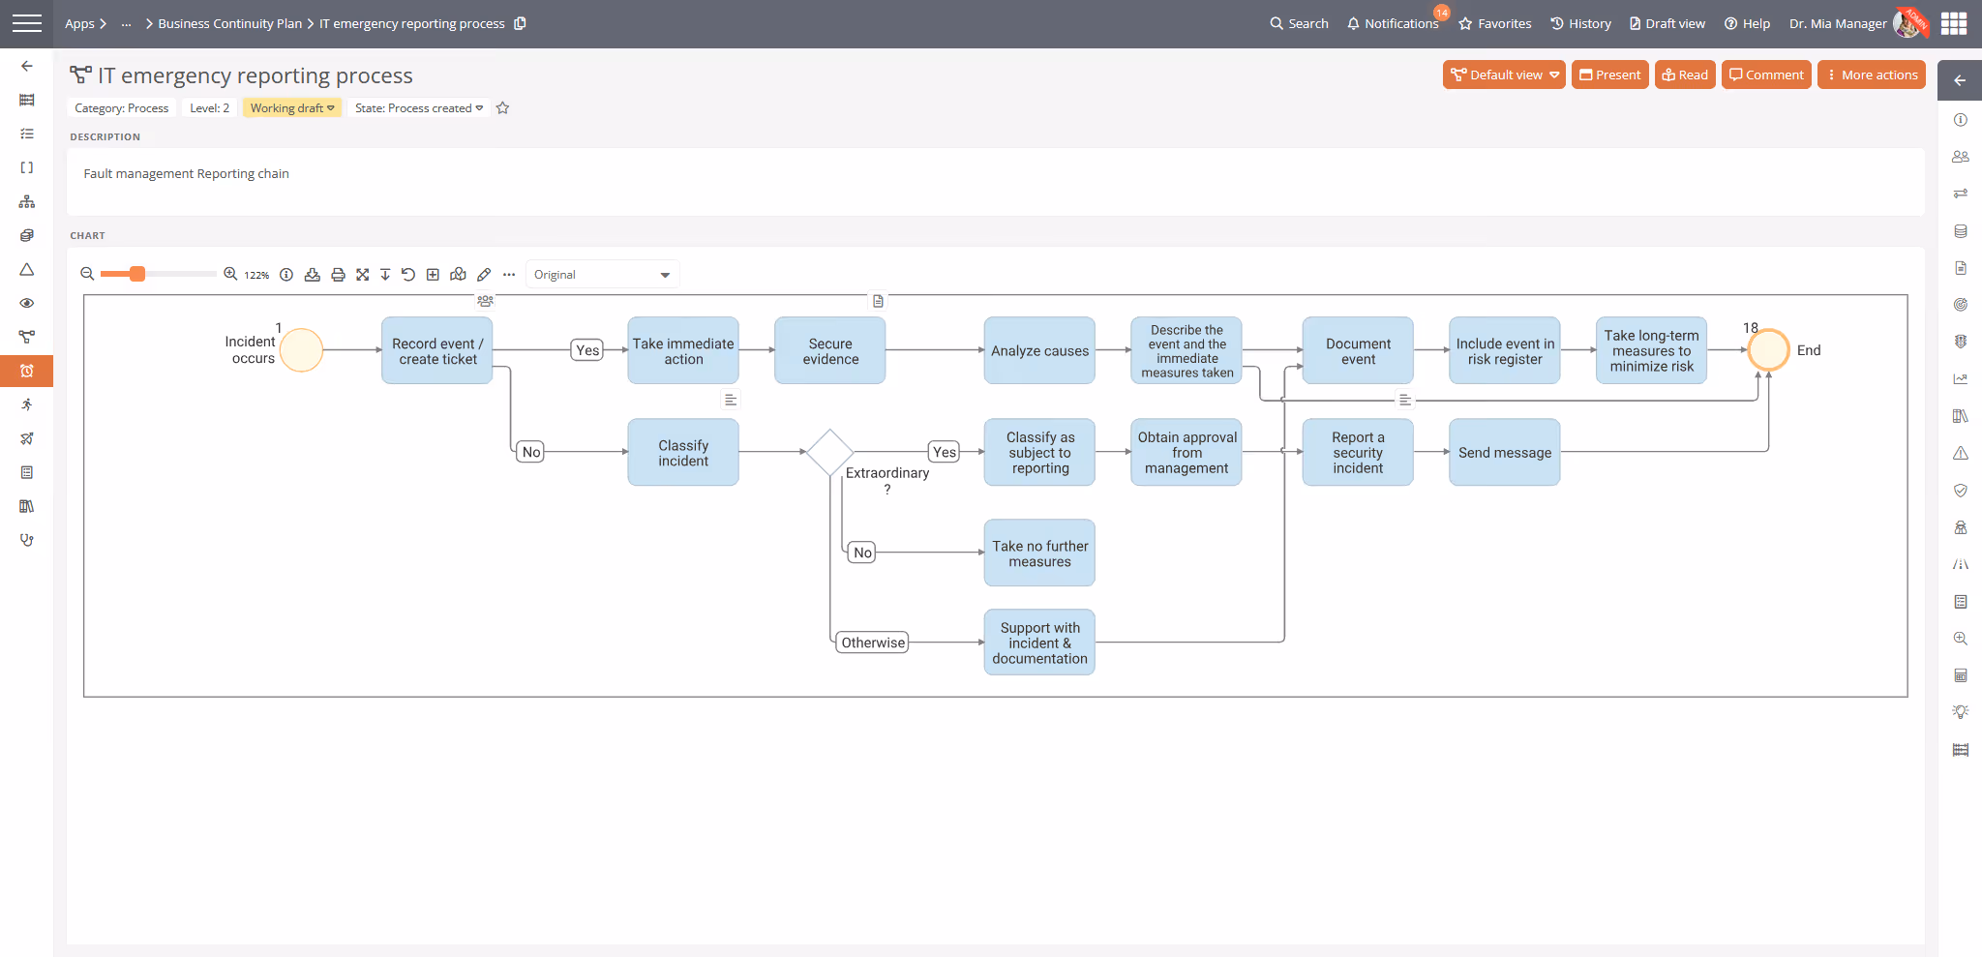Open the lightbulb icon in right sidebar
Viewport: 1982px width, 957px height.
tap(1961, 712)
